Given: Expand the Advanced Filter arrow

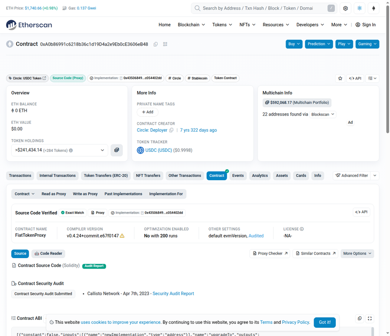Looking at the screenshot, I should pos(375,175).
